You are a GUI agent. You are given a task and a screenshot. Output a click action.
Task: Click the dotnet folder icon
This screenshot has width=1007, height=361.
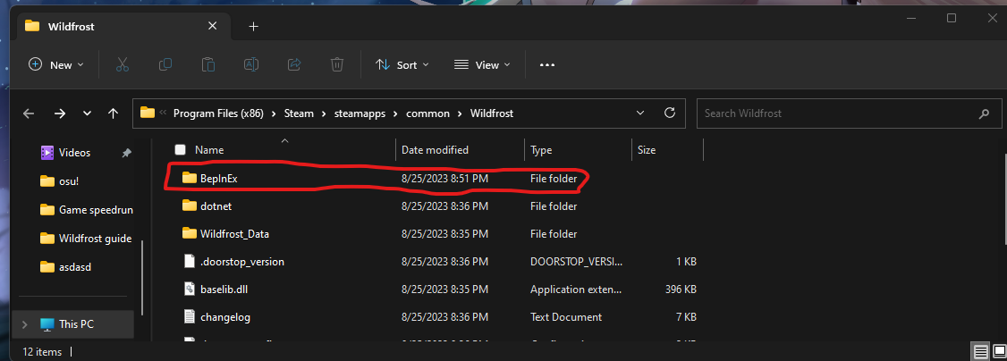[189, 206]
